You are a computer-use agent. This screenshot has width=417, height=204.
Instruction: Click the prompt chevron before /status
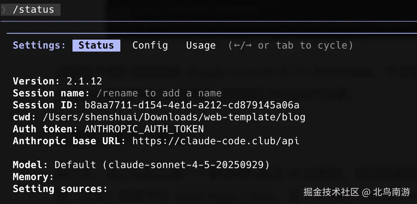[4, 9]
